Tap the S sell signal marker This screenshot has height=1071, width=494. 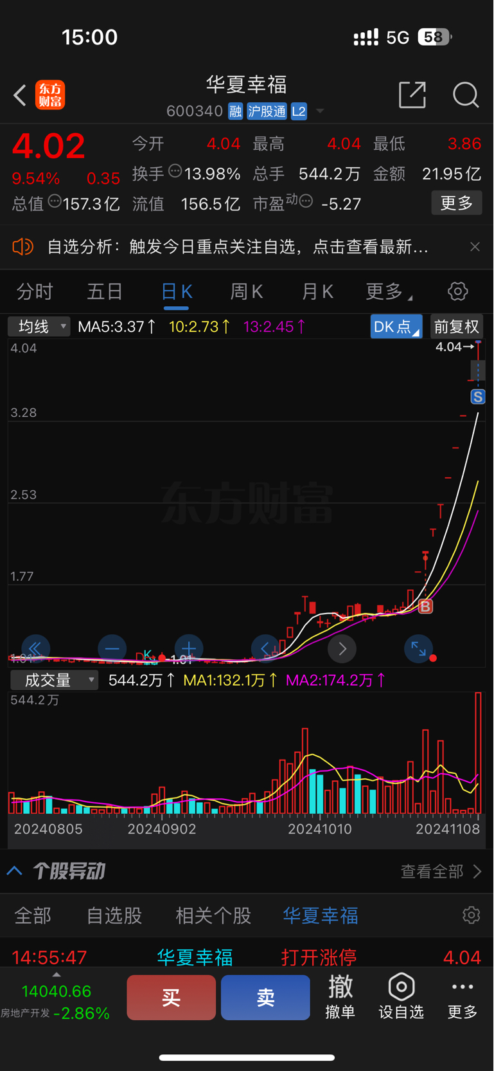pos(478,397)
